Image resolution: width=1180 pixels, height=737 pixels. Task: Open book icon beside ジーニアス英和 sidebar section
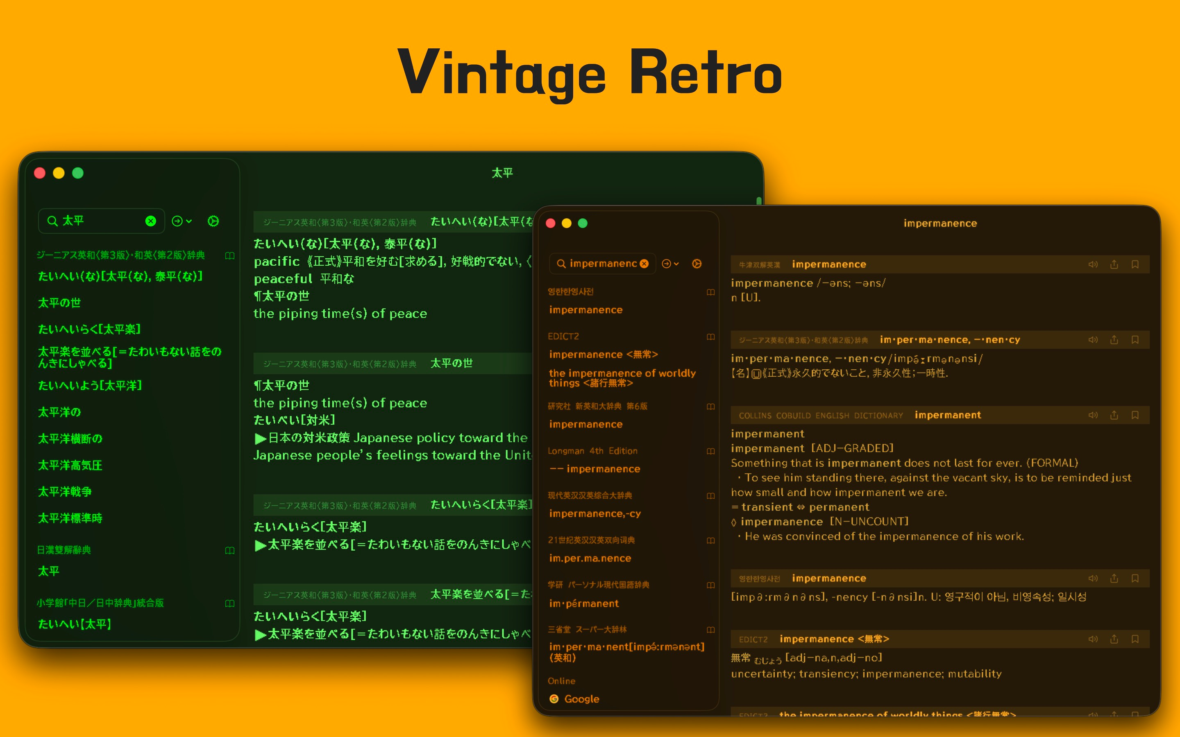coord(230,255)
